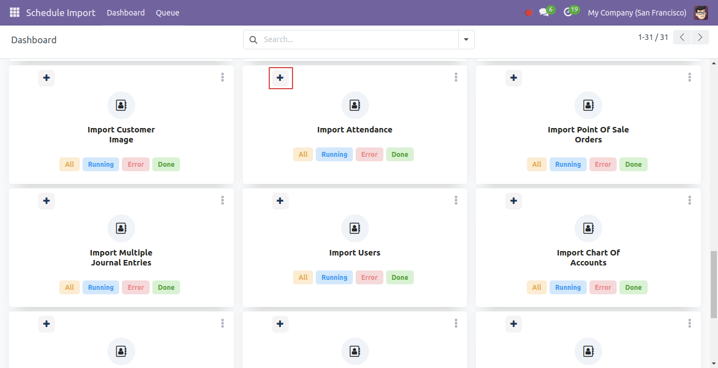Click contact book icon on Import Multiple Journal Entries

coord(121,228)
